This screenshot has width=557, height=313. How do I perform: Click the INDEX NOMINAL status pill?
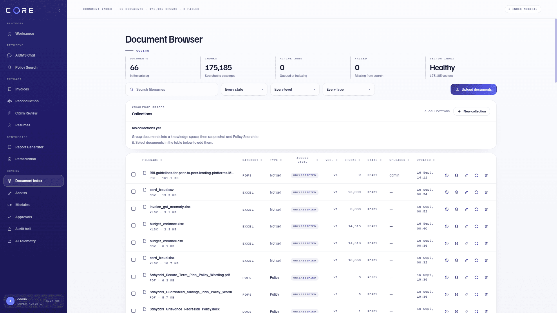click(x=523, y=9)
